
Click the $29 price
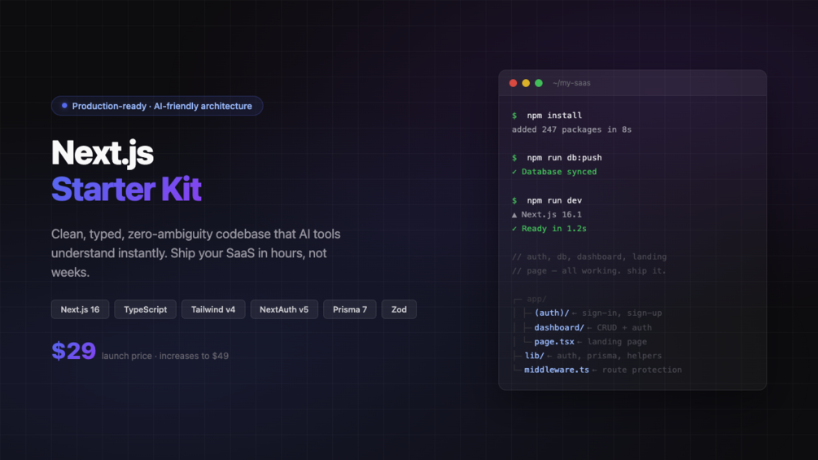click(73, 351)
